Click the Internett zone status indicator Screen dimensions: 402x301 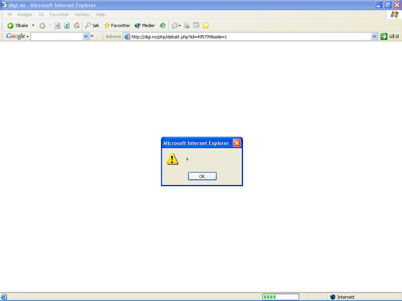click(x=342, y=297)
